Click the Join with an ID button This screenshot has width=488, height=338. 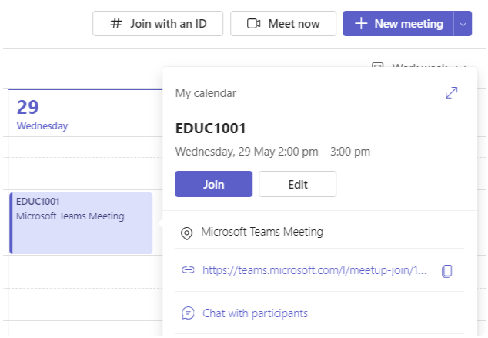(x=158, y=24)
